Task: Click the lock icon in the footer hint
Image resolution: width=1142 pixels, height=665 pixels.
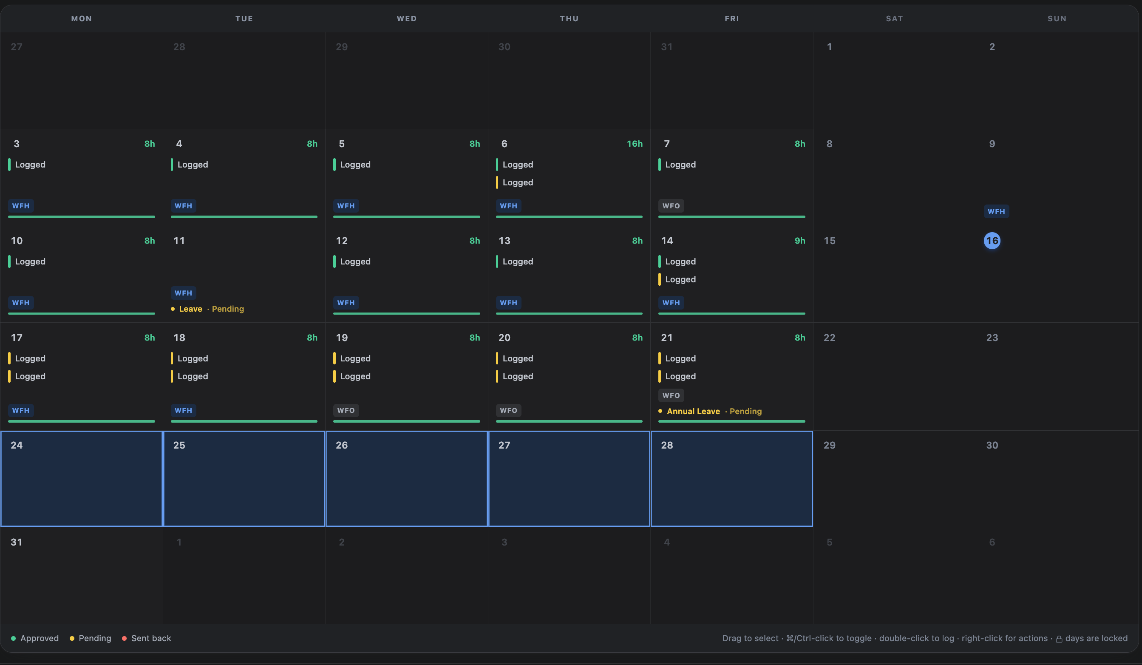Action: click(x=1059, y=639)
